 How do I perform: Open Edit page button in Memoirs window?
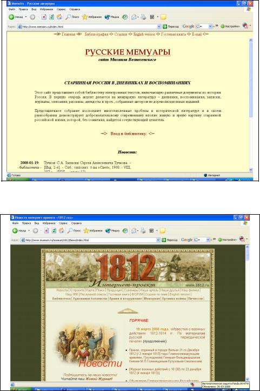(152, 17)
